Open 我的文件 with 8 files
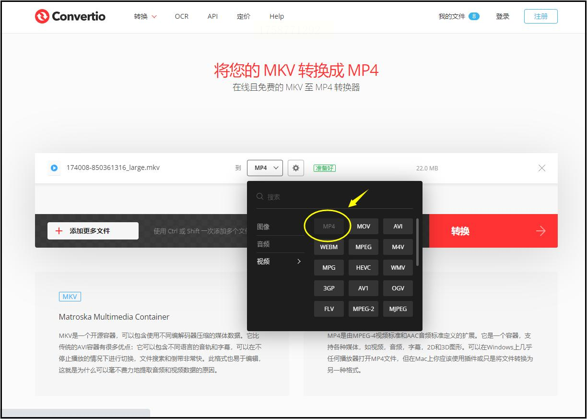 click(x=459, y=16)
